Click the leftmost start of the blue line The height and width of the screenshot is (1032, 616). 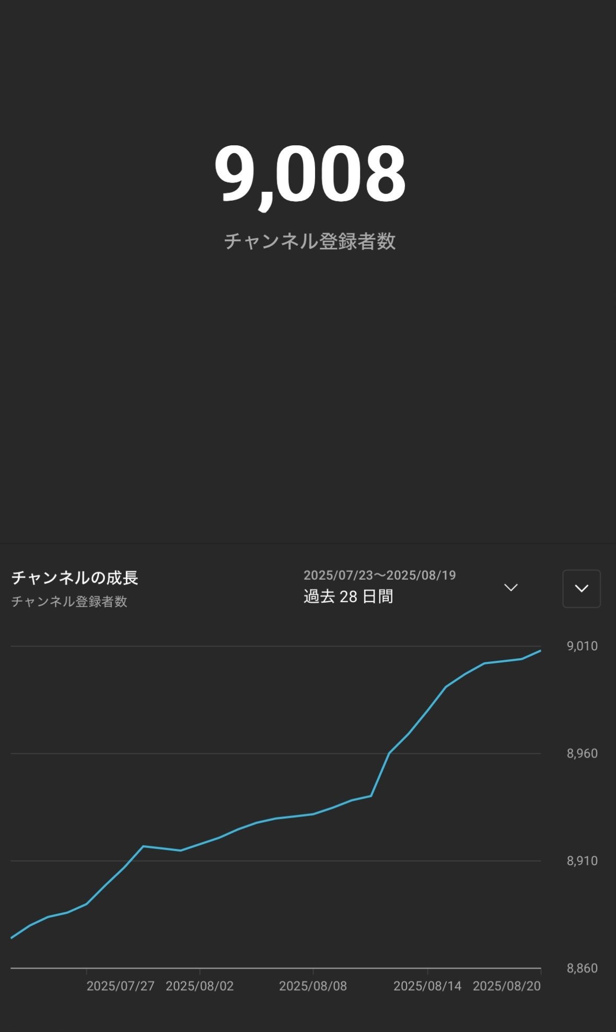coord(11,938)
